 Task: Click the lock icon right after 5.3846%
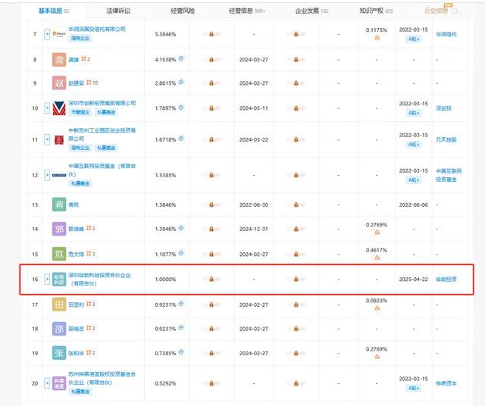(211, 34)
